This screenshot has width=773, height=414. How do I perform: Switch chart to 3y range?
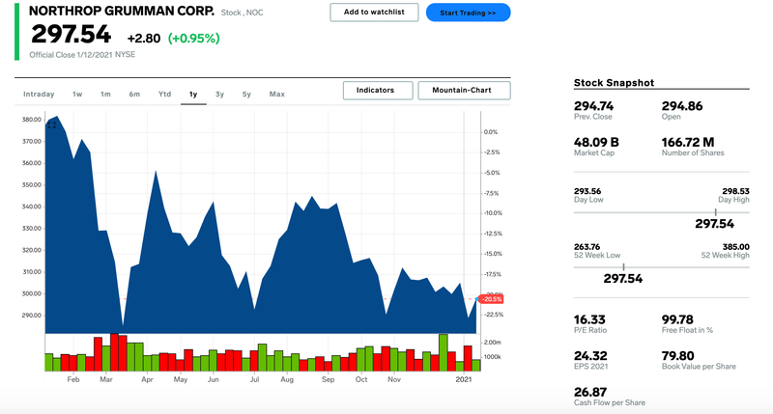(x=220, y=94)
